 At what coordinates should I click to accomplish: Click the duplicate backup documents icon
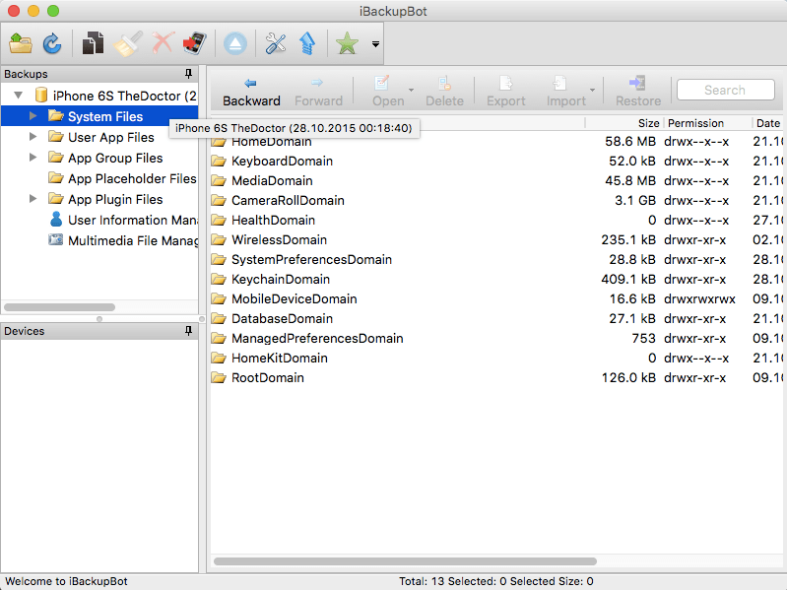coord(93,43)
